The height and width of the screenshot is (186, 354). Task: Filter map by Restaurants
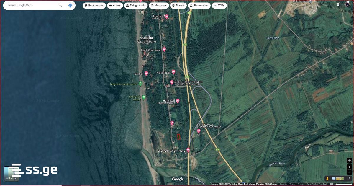[x=94, y=5]
